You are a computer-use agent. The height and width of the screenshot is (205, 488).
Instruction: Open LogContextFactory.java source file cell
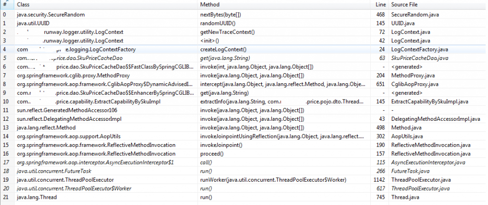point(418,49)
